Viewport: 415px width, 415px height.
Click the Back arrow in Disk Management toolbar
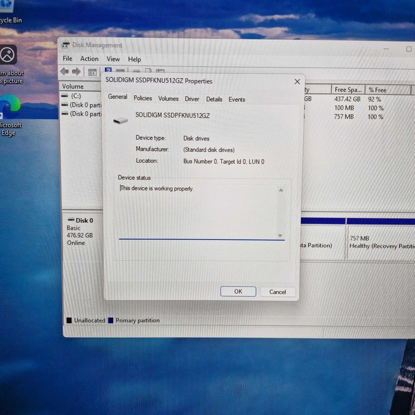coord(65,72)
